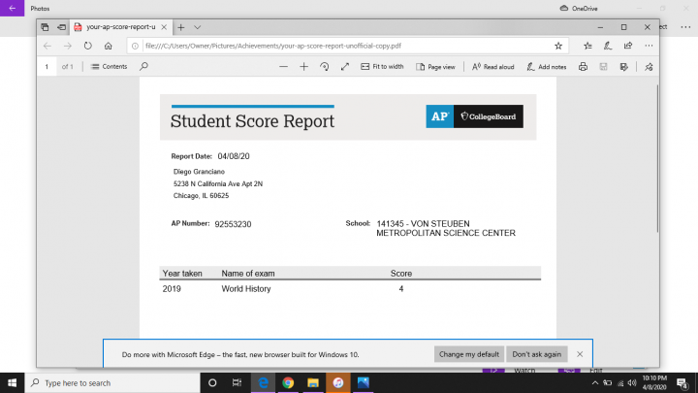The image size is (698, 393).
Task: Open Microsoft Edge from taskbar
Action: tap(263, 382)
